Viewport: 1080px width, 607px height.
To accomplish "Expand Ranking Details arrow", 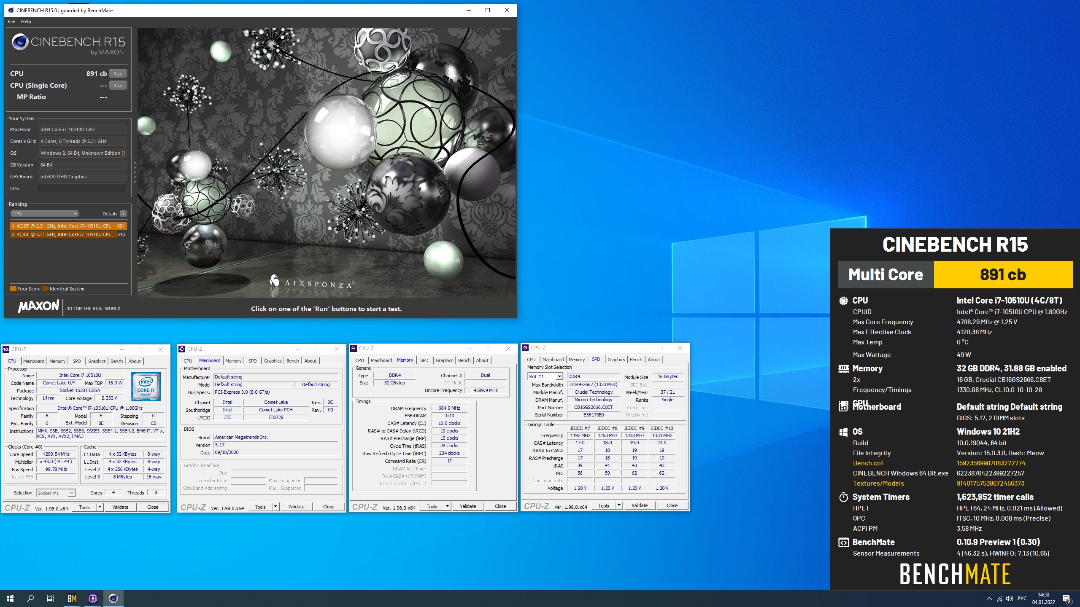I will (x=124, y=214).
